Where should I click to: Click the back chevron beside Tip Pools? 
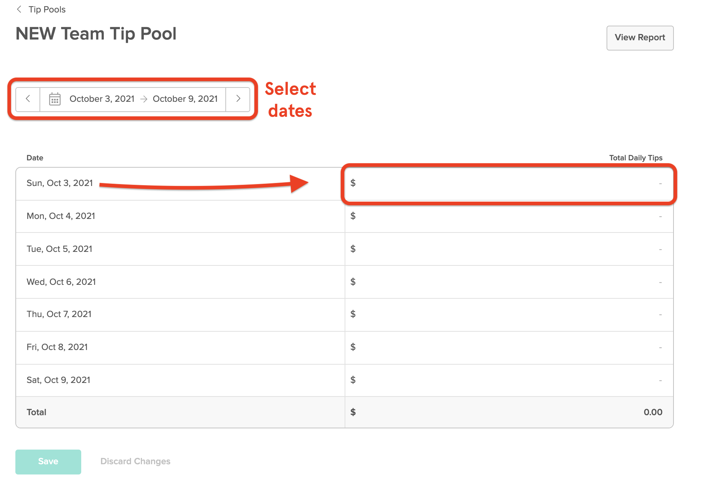point(19,9)
